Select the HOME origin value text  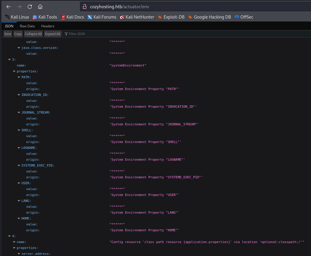coord(144,230)
